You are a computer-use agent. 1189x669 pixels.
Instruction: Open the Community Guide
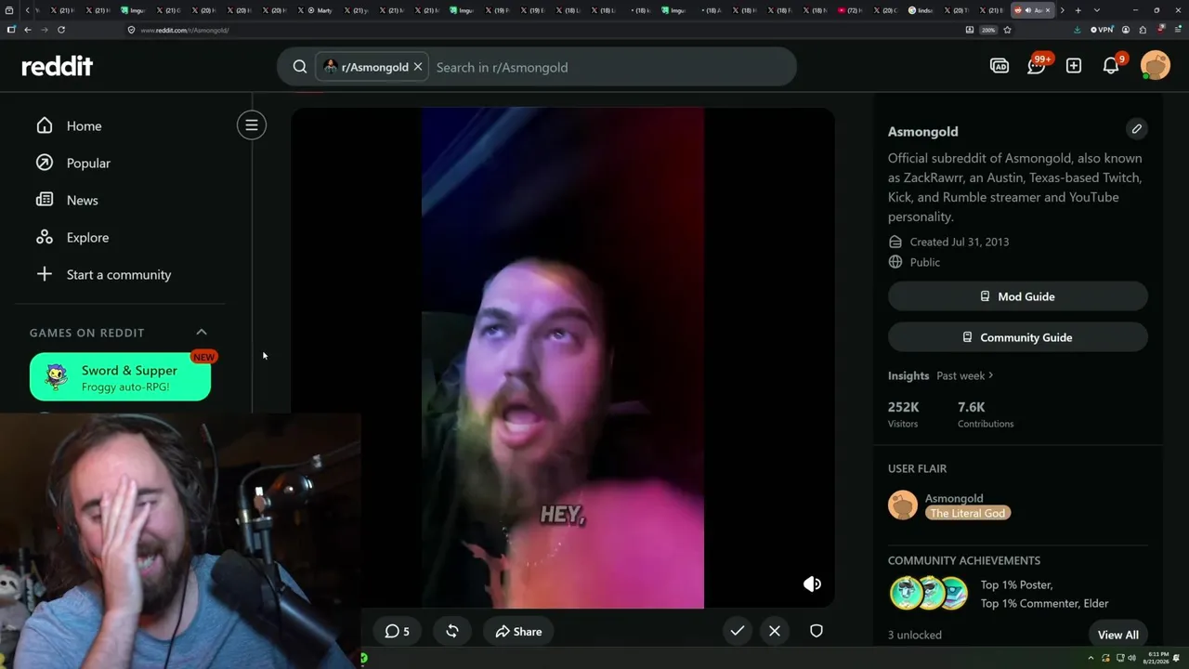tap(1018, 337)
